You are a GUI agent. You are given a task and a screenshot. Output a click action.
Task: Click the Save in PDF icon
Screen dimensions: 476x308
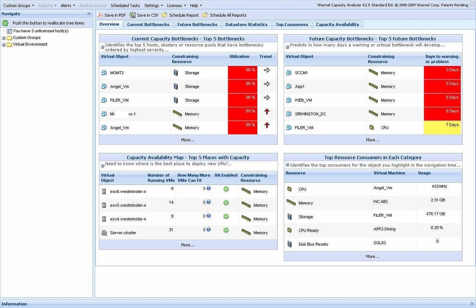100,15
